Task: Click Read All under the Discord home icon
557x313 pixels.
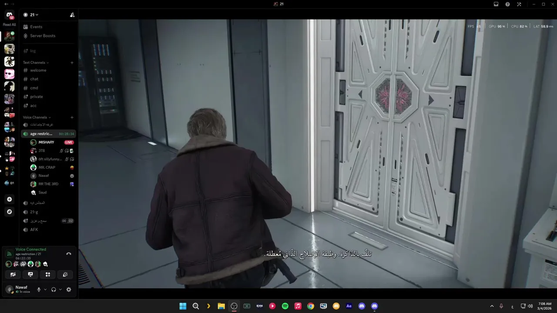Action: [x=9, y=25]
